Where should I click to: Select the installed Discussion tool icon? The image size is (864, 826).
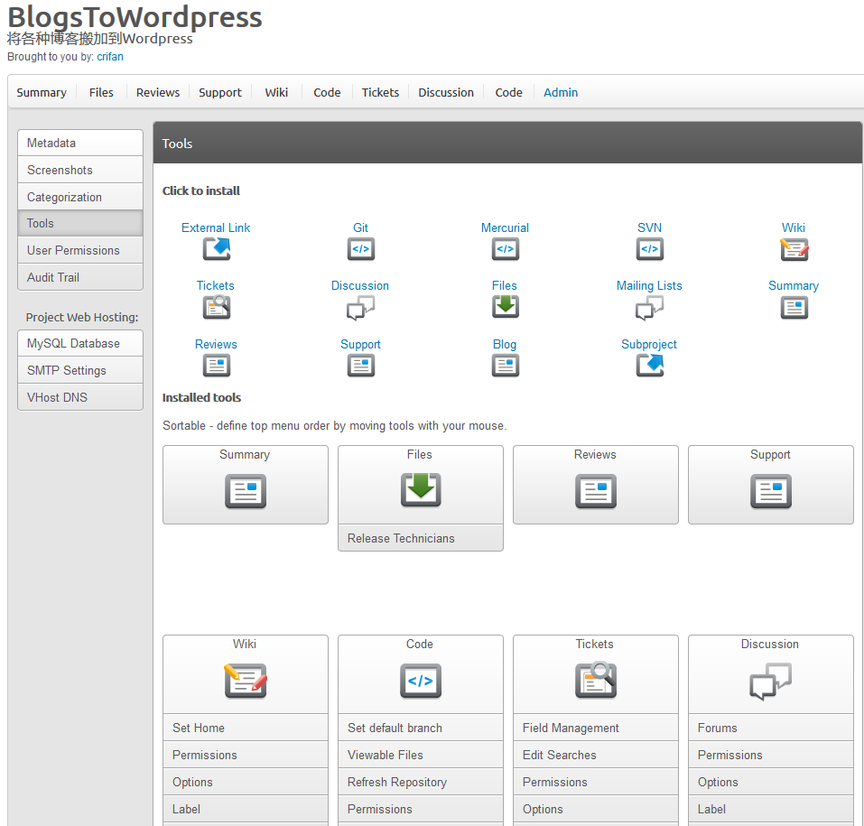[x=771, y=682]
